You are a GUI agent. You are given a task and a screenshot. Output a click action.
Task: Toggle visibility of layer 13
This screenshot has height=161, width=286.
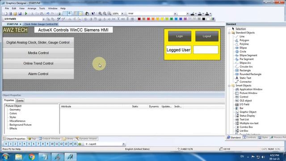tap(66, 144)
